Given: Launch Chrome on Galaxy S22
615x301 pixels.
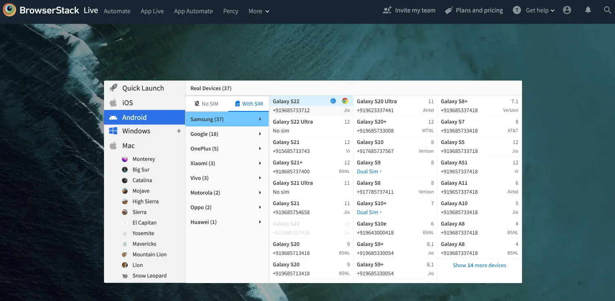Looking at the screenshot, I should point(345,101).
